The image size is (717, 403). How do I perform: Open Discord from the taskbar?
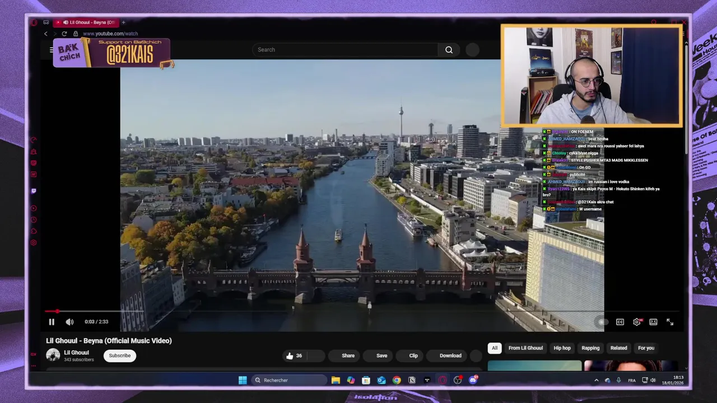click(473, 380)
